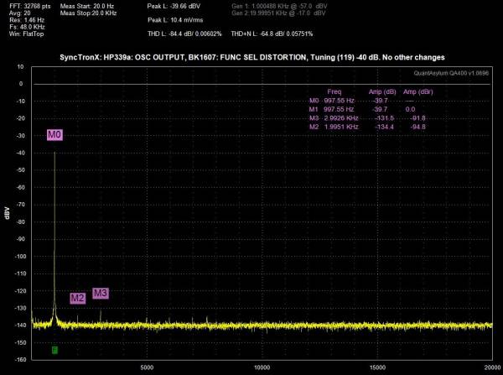Viewport: 503px width, 375px height.
Task: Click the 'Avg: 20' readout
Action: pyautogui.click(x=20, y=13)
